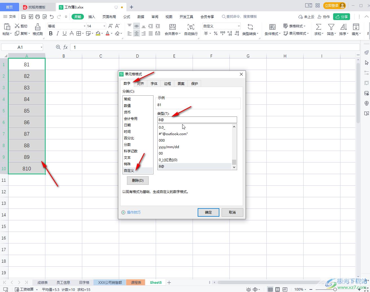The height and width of the screenshot is (292, 370).
Task: Click the Format Painter (格式刷) icon
Action: (37, 27)
